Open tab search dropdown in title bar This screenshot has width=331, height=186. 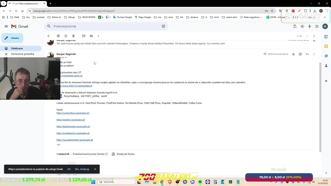[3, 4]
